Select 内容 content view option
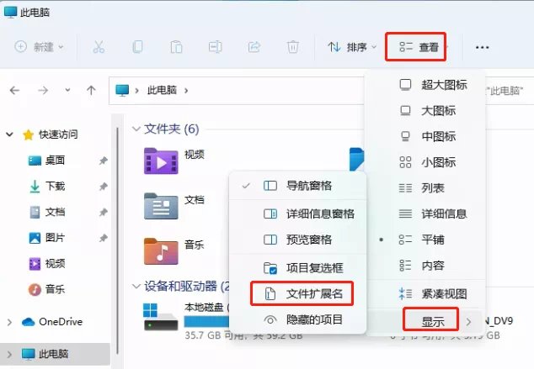This screenshot has width=534, height=369. (425, 266)
